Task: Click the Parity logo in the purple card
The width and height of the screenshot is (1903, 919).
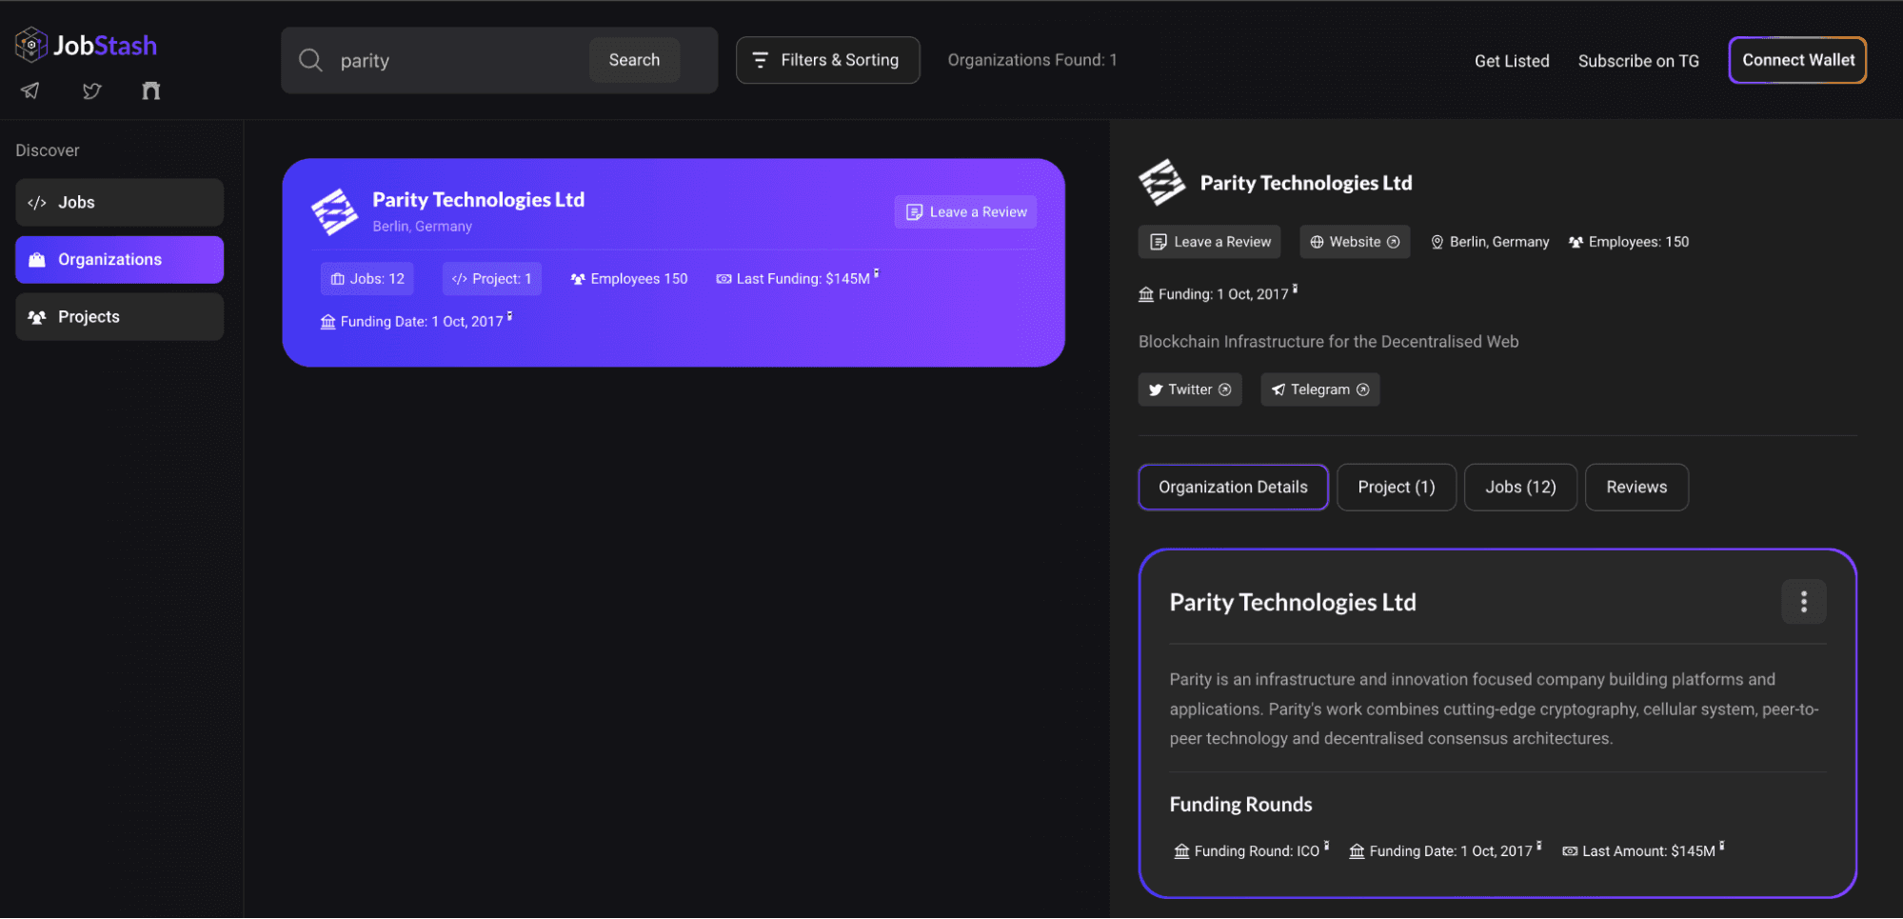Action: pos(334,211)
